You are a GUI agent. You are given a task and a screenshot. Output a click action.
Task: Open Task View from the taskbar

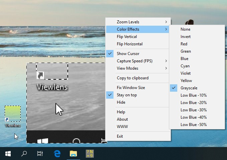pos(40,153)
